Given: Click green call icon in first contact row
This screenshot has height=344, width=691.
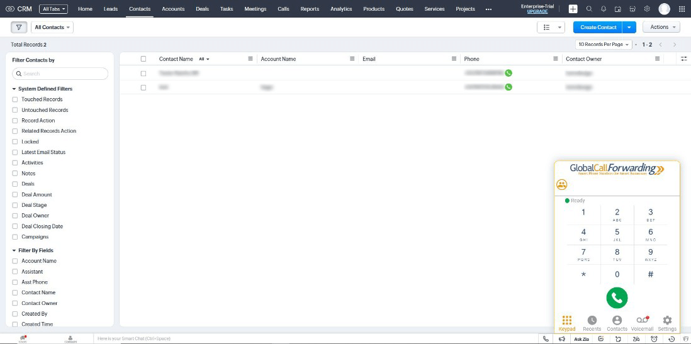Looking at the screenshot, I should pos(508,73).
